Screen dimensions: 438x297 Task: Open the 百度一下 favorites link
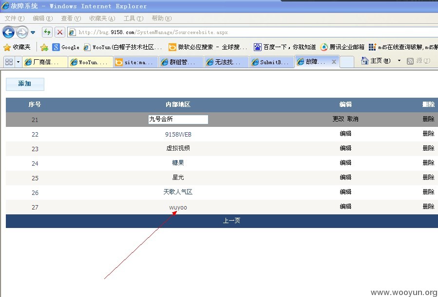click(285, 47)
